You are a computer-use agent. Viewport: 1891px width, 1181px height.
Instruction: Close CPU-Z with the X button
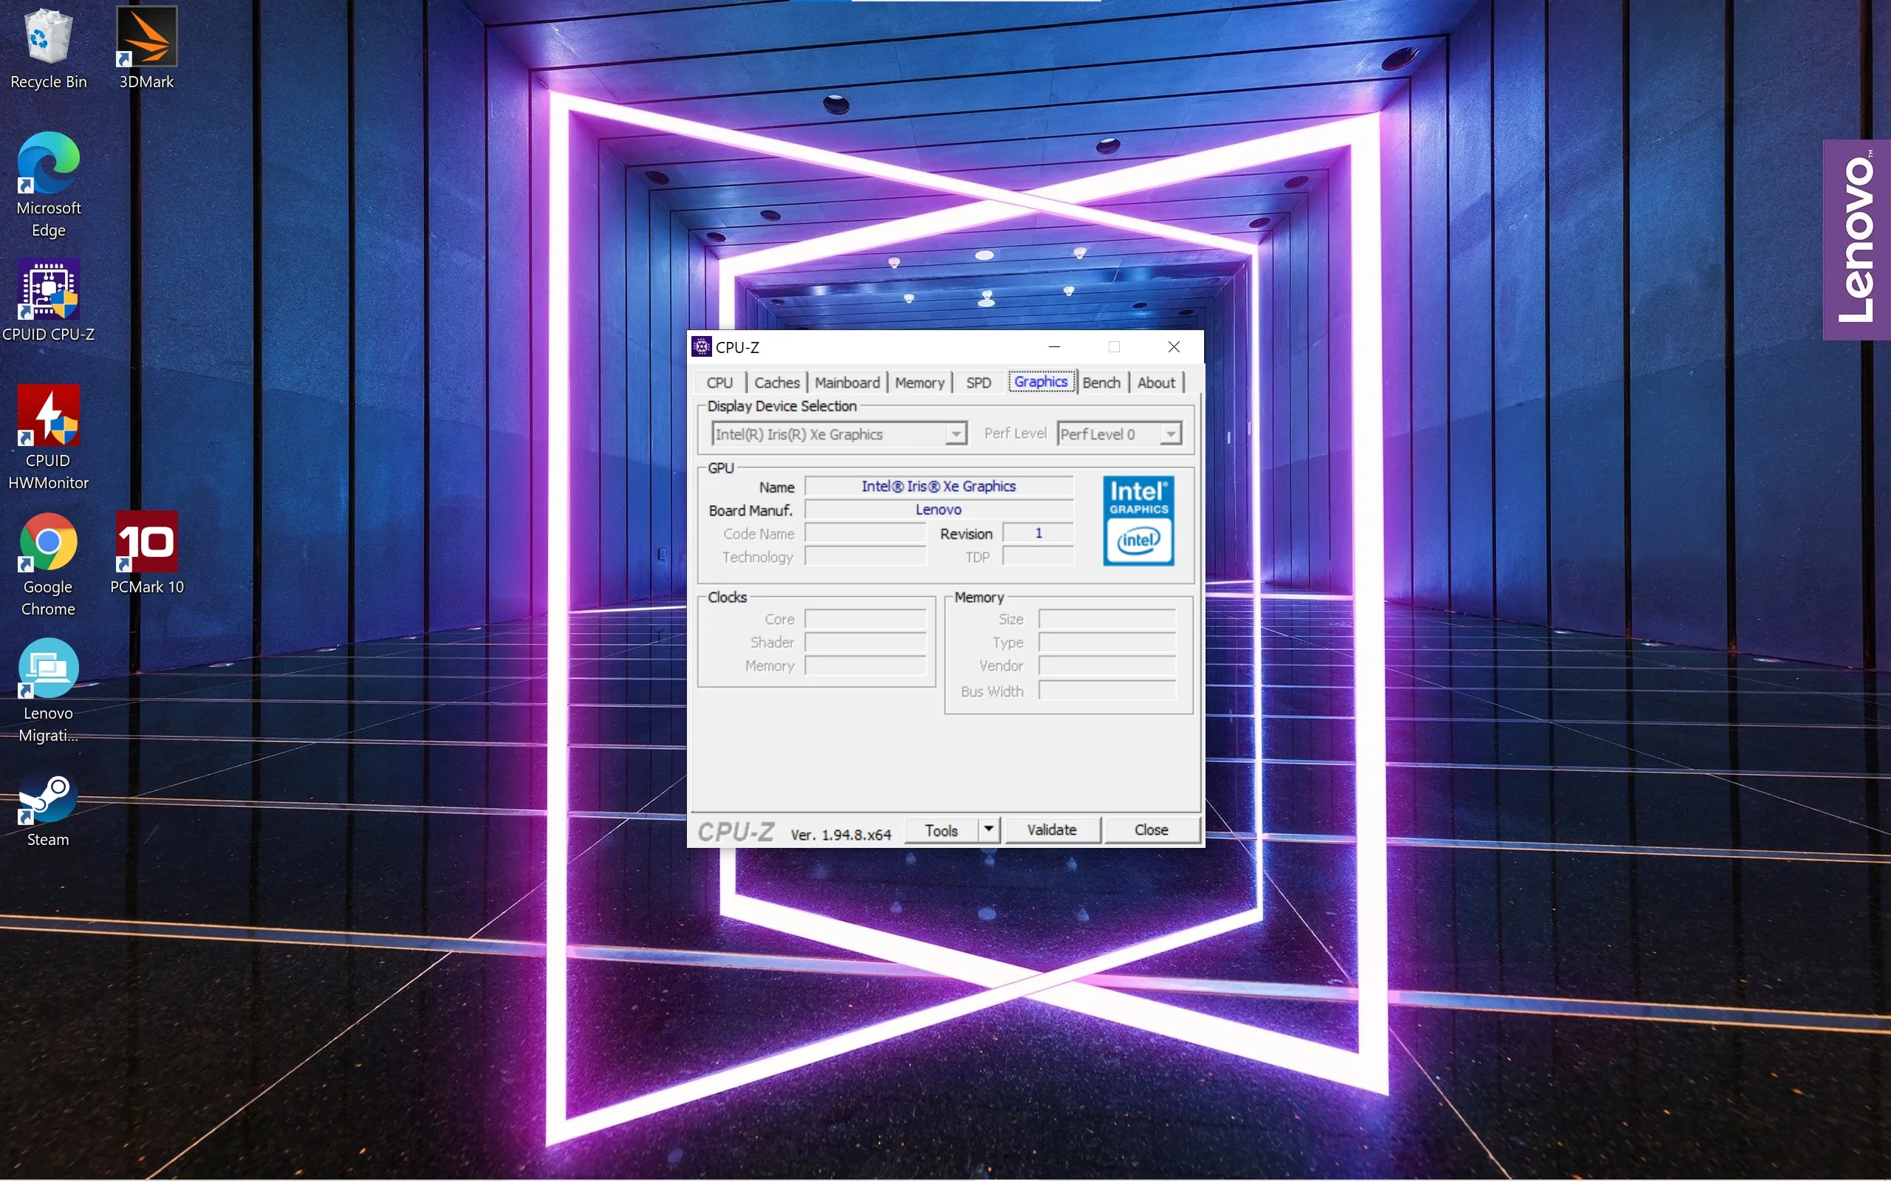1173,347
